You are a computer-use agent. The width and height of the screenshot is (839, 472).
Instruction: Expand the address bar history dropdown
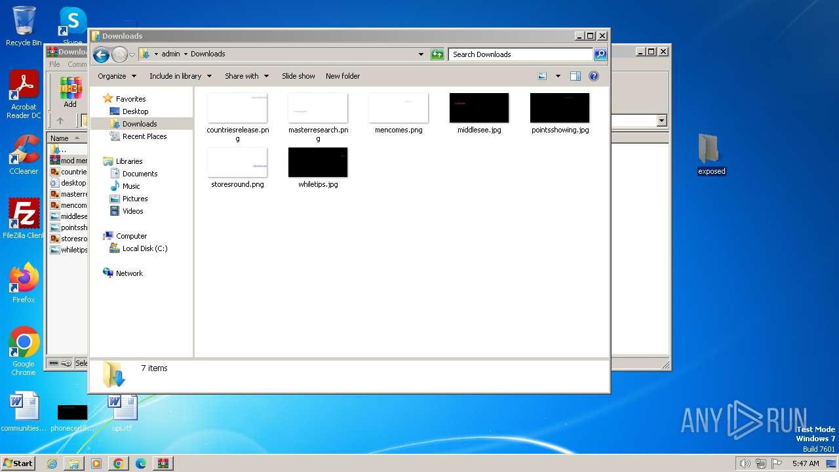pos(421,54)
